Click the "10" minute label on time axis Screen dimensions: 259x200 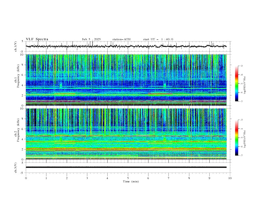pos(230,178)
